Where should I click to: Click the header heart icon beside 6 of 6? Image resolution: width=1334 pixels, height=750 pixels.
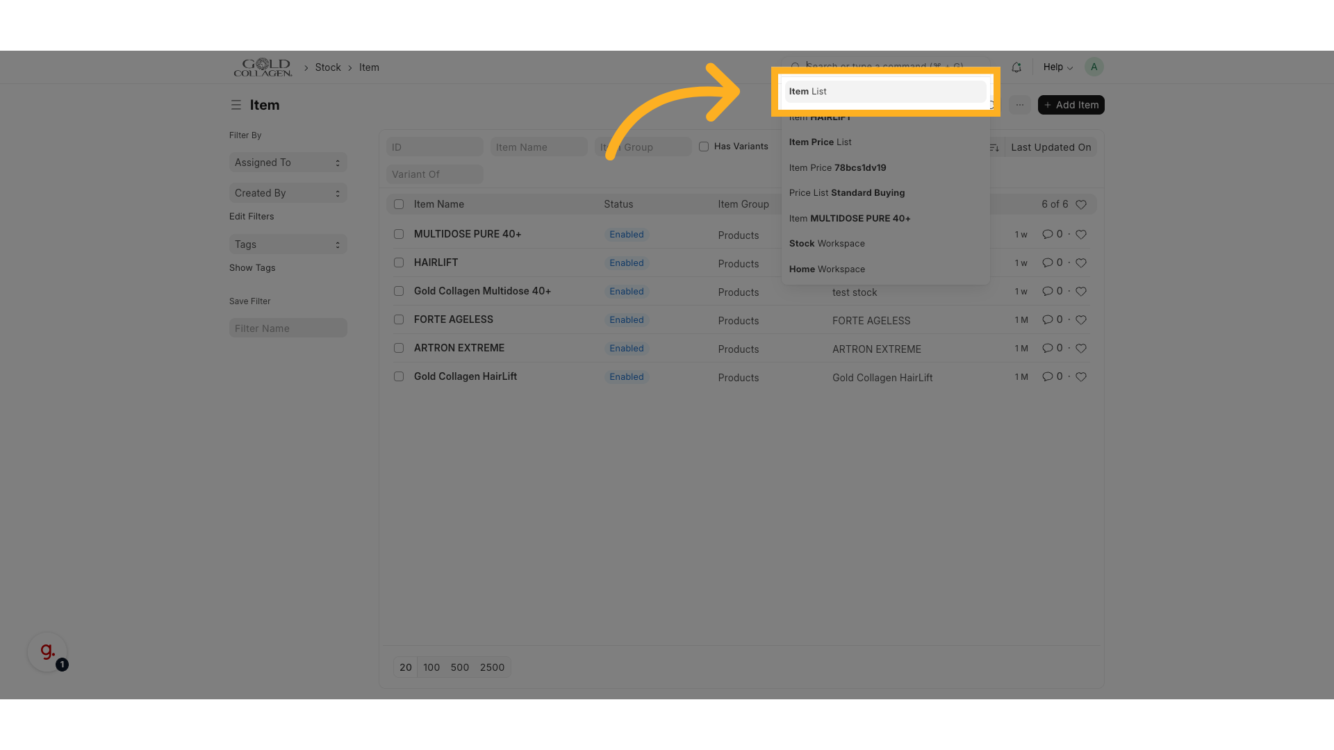1081,205
